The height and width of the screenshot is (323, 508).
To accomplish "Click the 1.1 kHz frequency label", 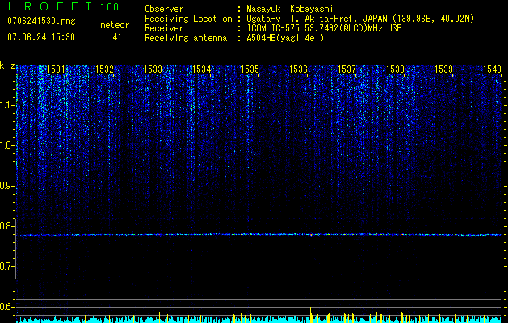I will point(6,105).
